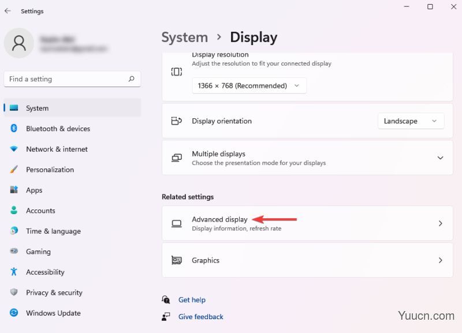Click the Windows Update sync icon
Screen dimensions: 462x333
coord(14,312)
